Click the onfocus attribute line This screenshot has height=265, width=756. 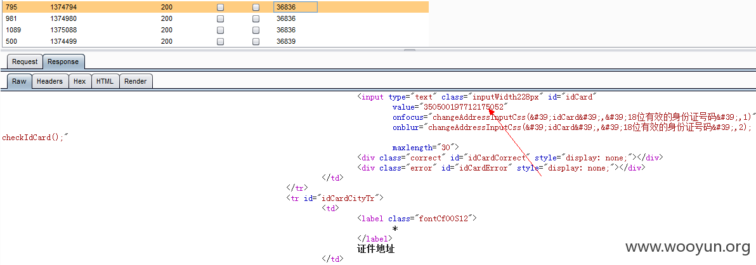pos(574,117)
